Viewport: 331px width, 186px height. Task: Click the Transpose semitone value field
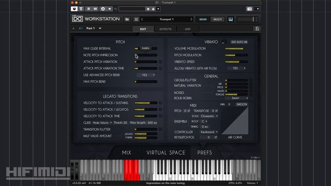pos(215,111)
